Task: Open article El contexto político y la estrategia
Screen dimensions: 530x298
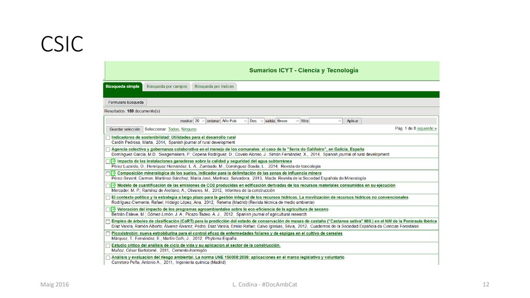Action: pos(260,197)
